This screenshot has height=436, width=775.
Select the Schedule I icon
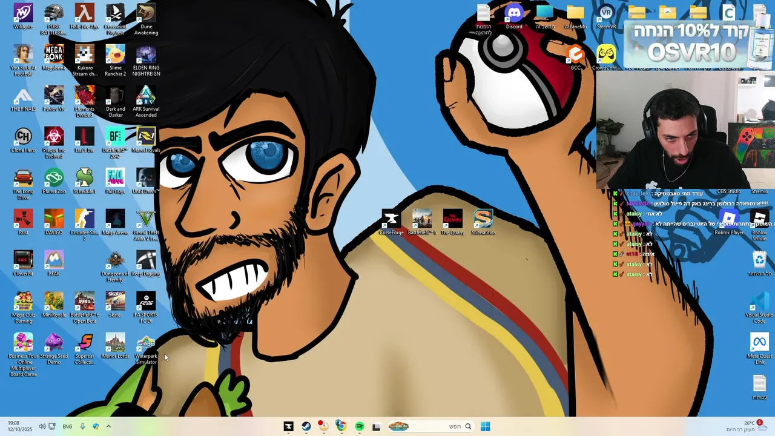coord(85,181)
